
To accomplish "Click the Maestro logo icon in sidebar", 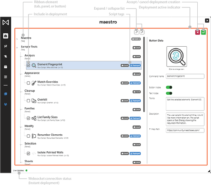I will point(6,22).
